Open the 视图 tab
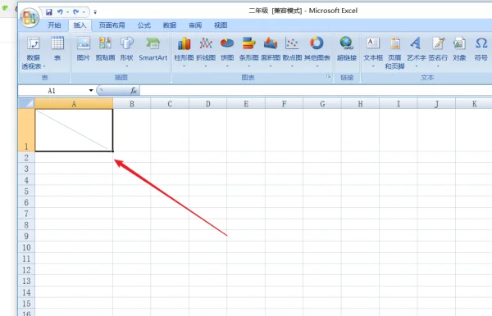492x316 pixels. 221,25
